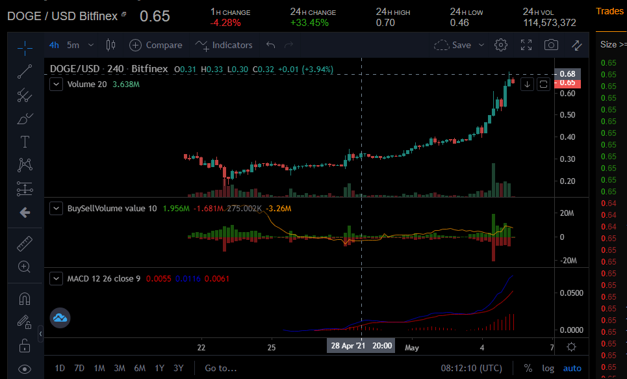
Task: Click the +33.45% 24H change value
Action: pyautogui.click(x=309, y=23)
